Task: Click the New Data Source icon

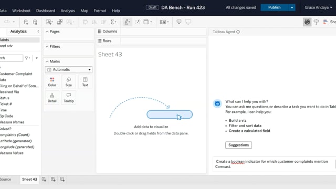Action: pos(26,22)
